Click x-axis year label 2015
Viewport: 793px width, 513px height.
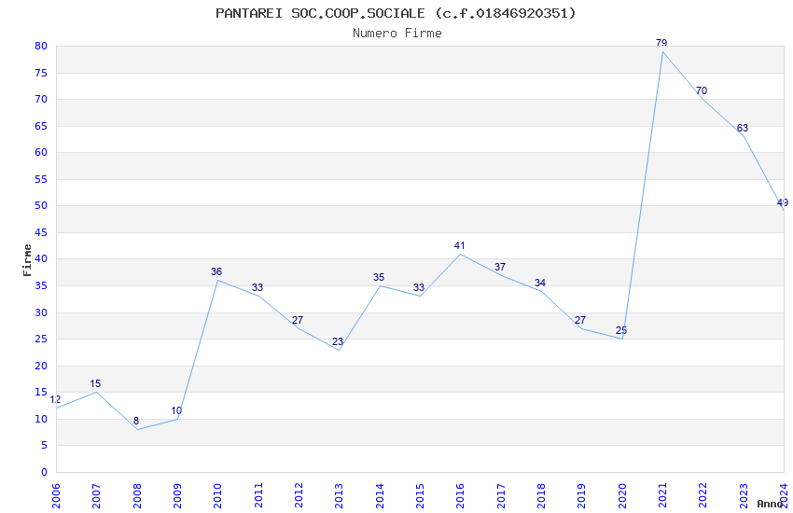[x=420, y=496]
